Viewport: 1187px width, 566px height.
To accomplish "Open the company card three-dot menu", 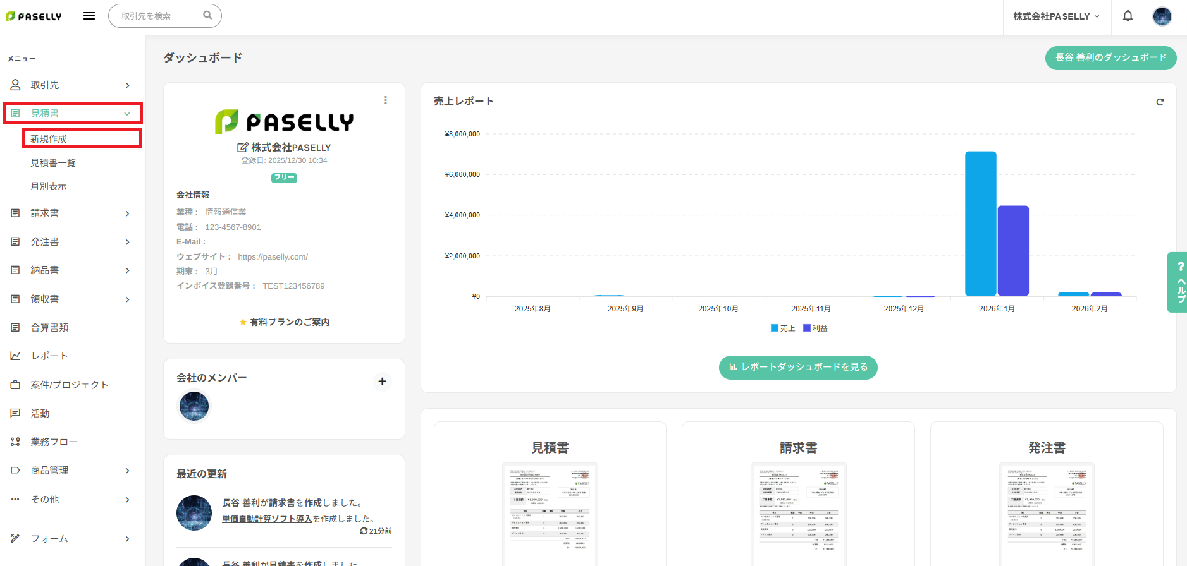I will click(385, 100).
